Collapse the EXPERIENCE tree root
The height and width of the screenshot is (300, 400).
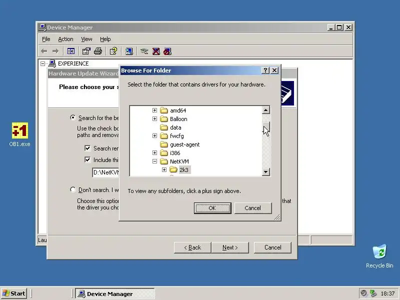coord(43,63)
